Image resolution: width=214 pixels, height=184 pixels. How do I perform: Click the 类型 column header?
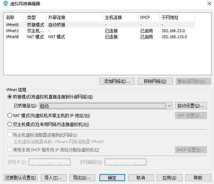[31, 17]
